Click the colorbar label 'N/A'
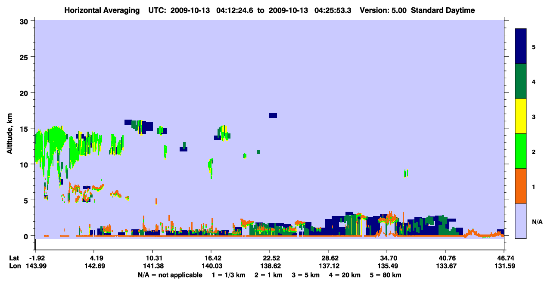560x287 pixels. 537,222
